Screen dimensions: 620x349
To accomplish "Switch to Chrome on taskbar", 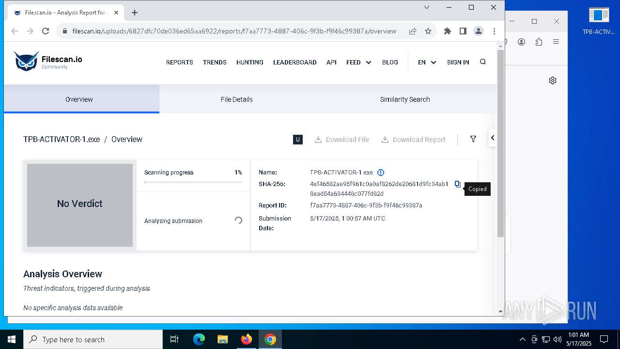I will [x=270, y=339].
